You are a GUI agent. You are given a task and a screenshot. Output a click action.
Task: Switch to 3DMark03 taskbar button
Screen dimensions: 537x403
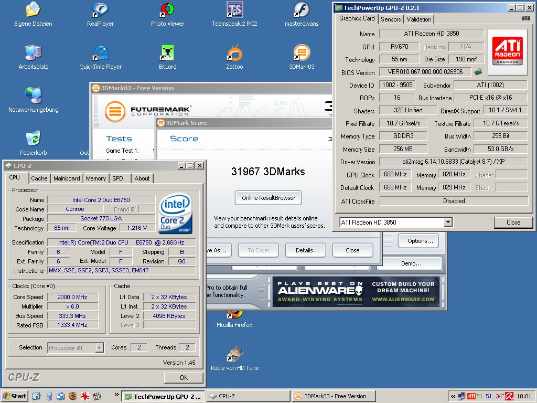(334, 396)
